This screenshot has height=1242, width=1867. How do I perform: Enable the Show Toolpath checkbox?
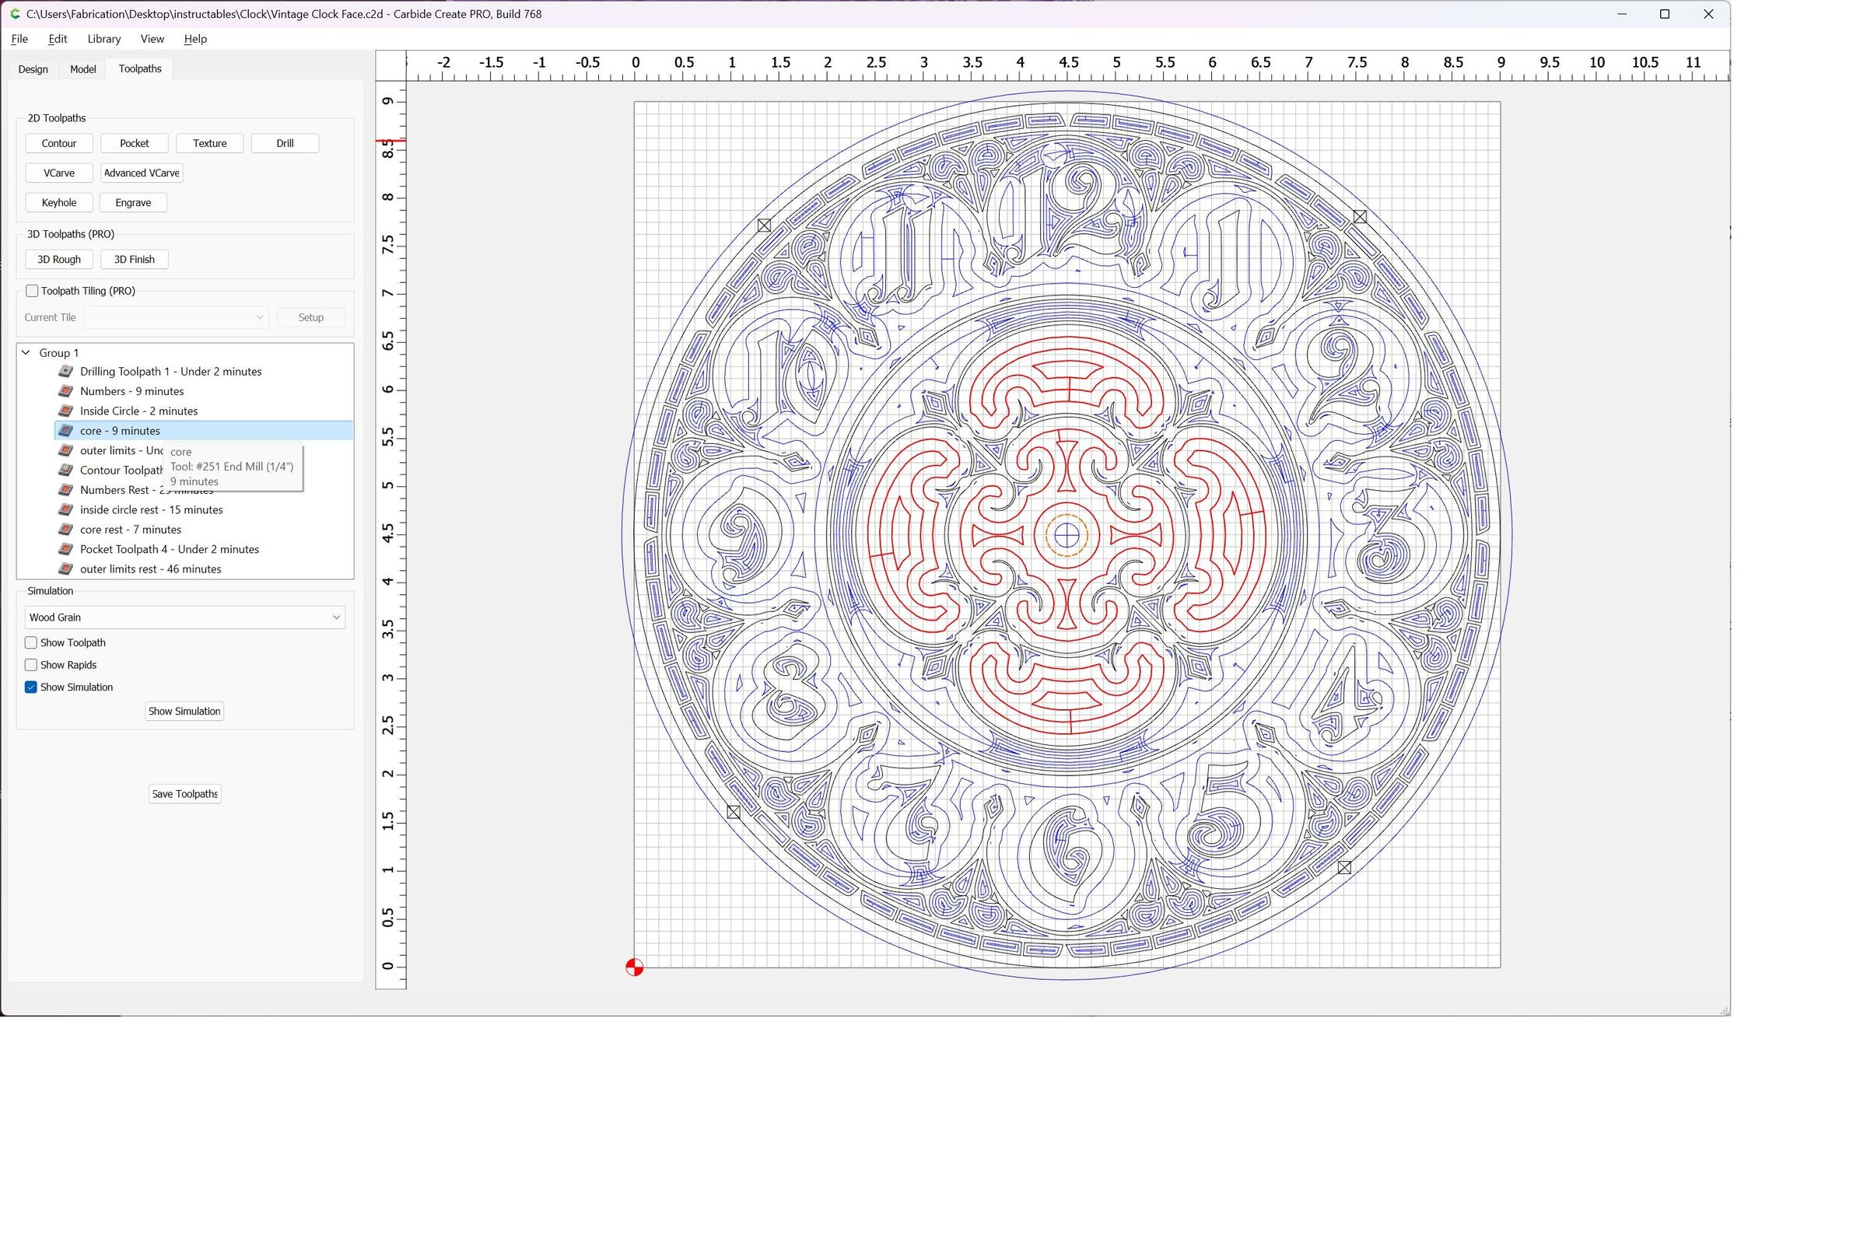pos(31,642)
